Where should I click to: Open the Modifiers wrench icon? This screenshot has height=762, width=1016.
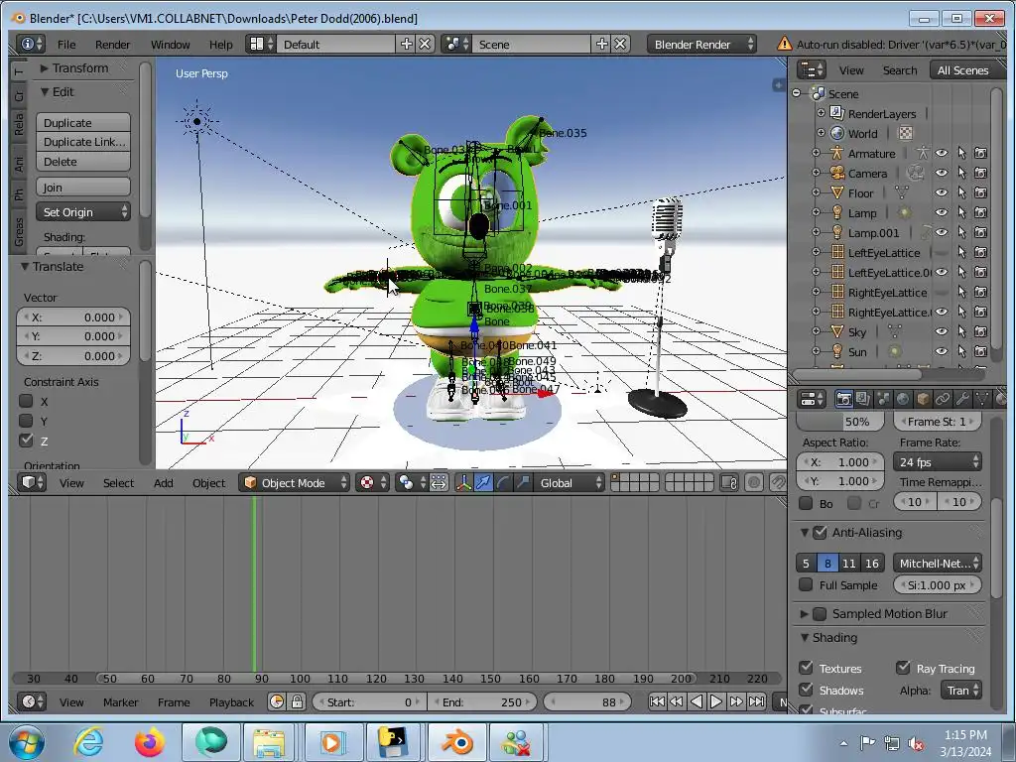(x=962, y=399)
